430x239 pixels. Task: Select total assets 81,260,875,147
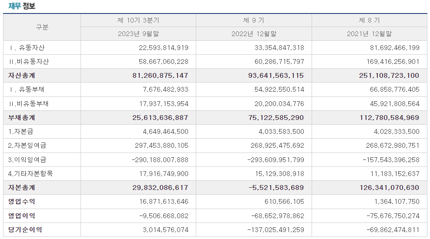tap(160, 76)
